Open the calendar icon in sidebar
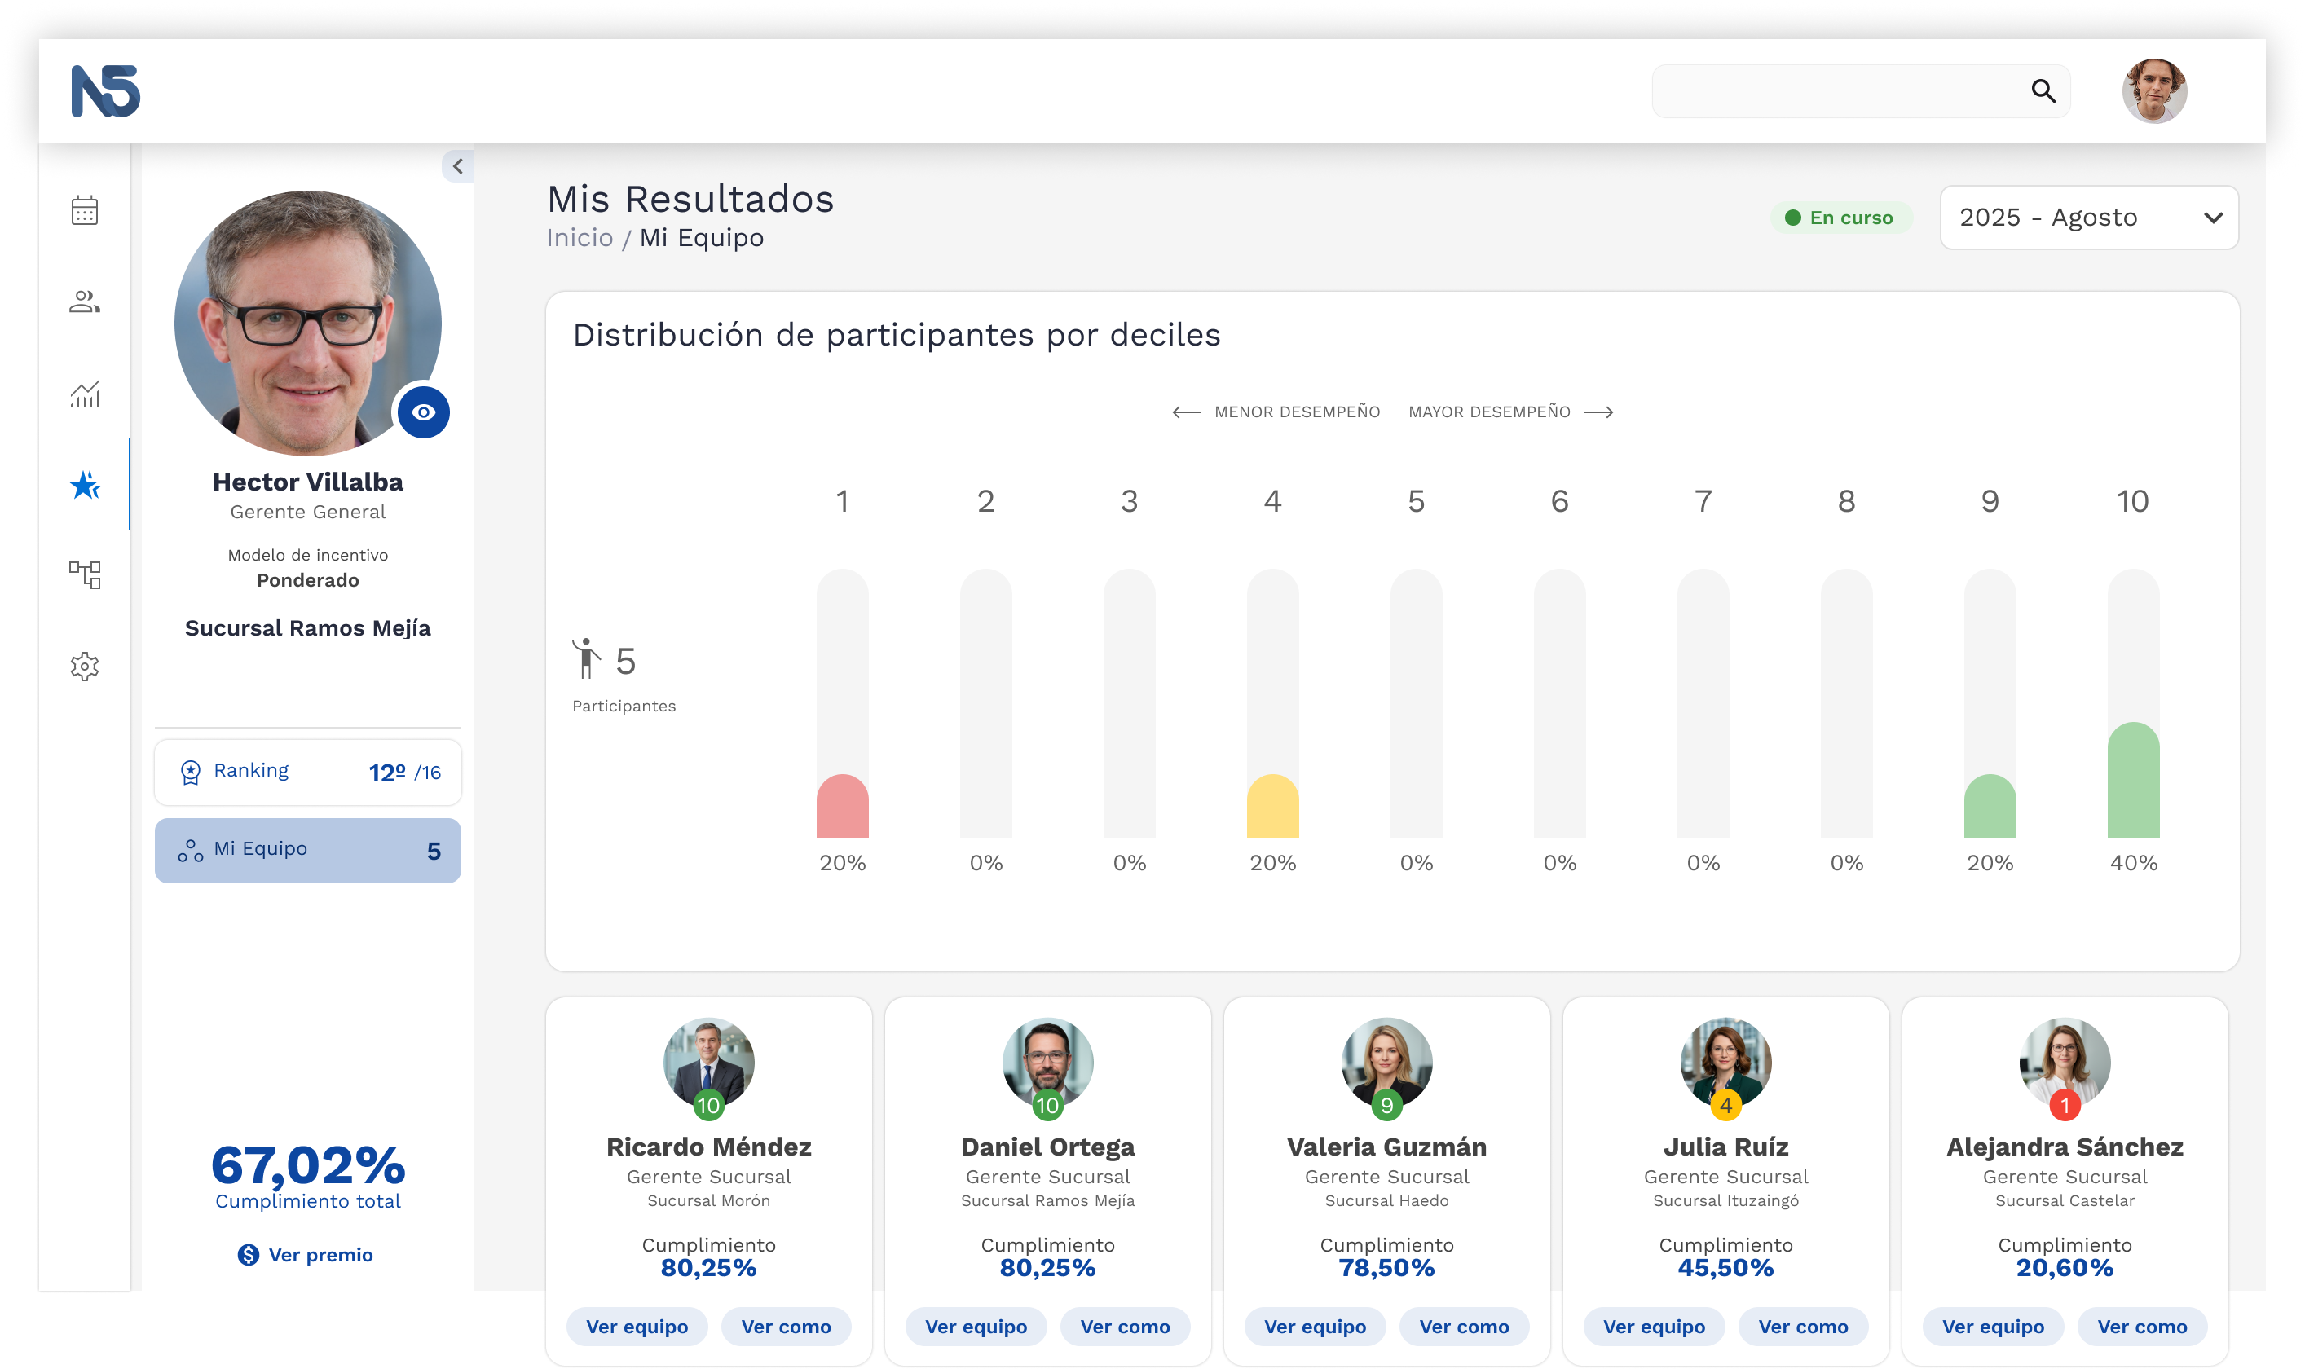2305x1369 pixels. pos(85,210)
